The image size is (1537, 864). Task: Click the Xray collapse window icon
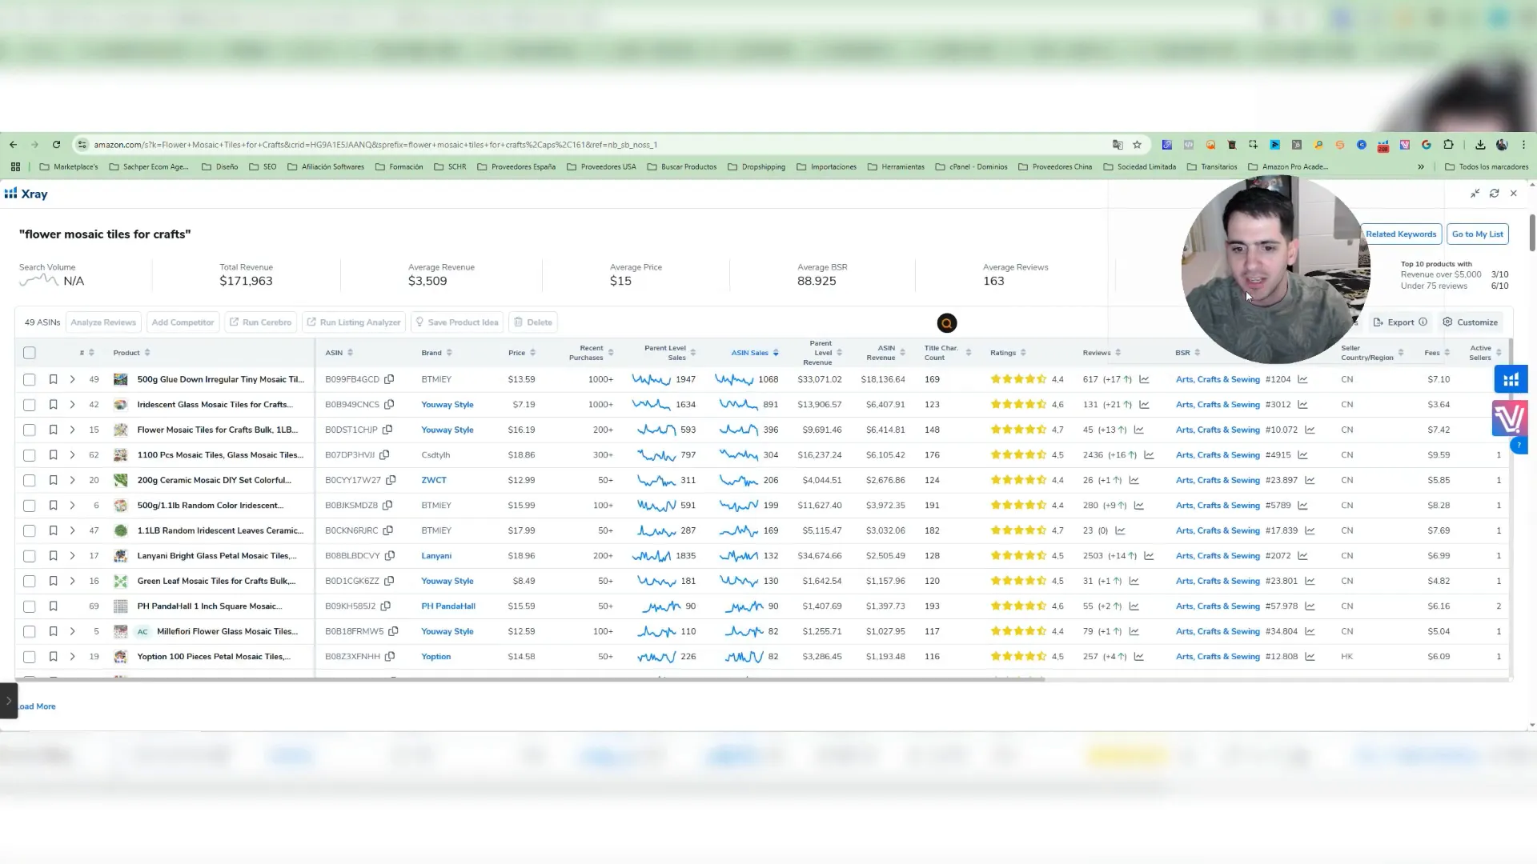[x=1475, y=194]
